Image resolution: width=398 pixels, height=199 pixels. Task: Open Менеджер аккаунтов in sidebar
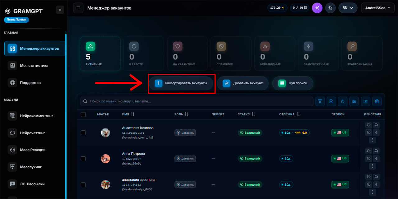[34, 49]
